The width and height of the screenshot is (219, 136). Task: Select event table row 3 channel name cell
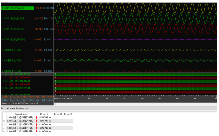[x=21, y=124]
